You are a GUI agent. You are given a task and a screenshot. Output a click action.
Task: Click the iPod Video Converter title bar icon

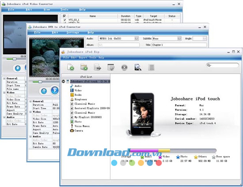(4, 4)
